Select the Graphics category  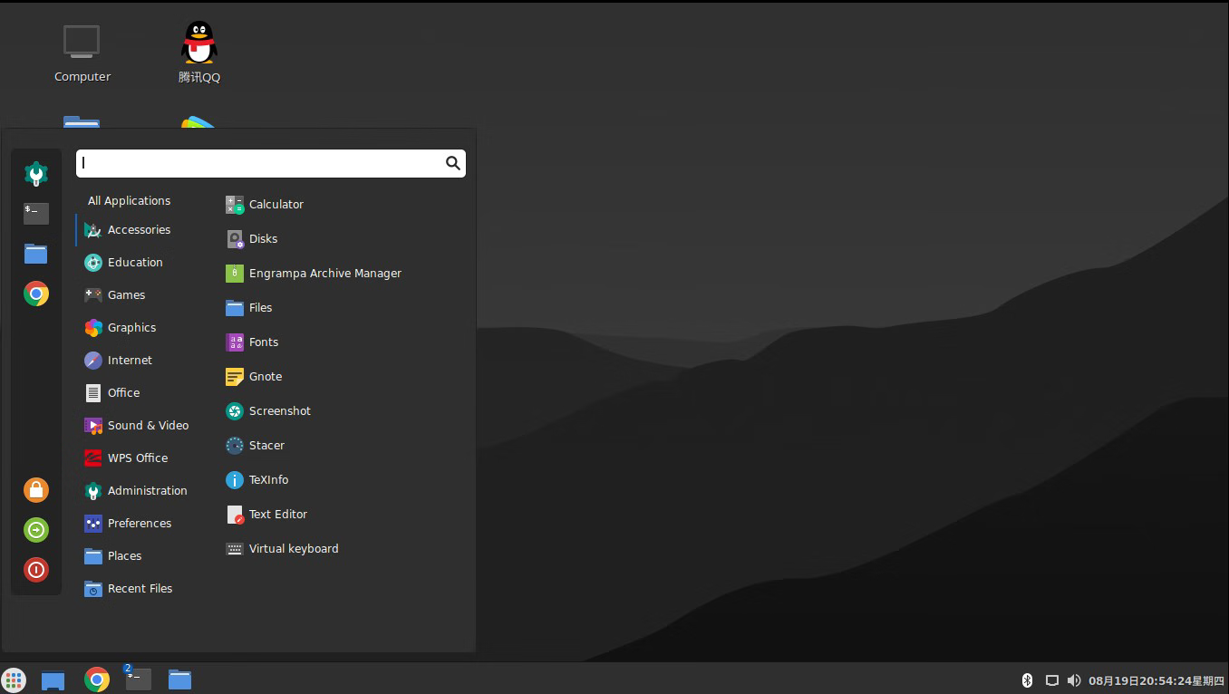pyautogui.click(x=131, y=328)
